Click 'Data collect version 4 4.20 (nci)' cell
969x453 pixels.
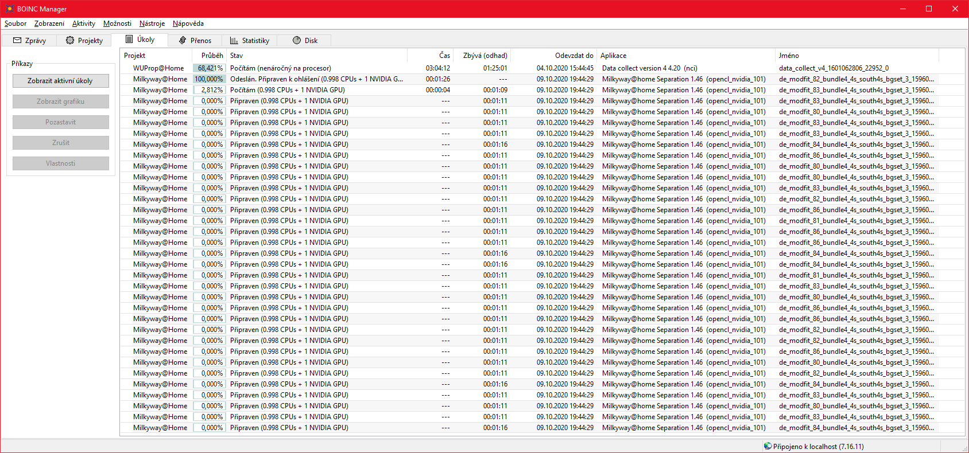click(649, 68)
